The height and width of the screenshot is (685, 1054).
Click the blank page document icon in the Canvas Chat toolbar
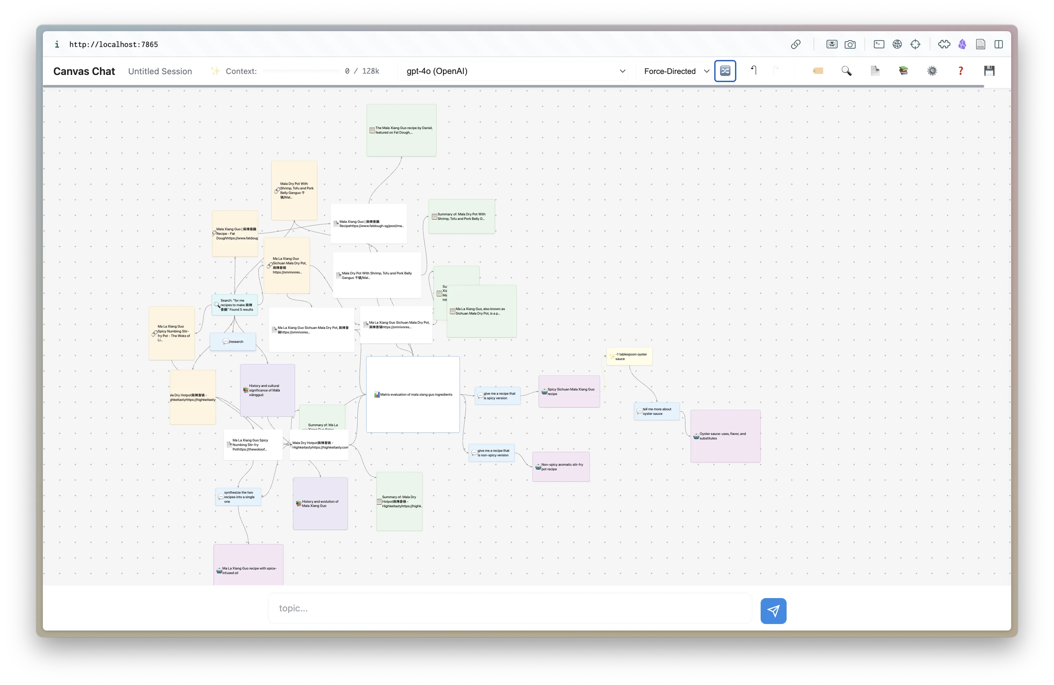pos(875,71)
